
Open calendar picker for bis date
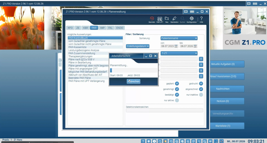point(195,46)
